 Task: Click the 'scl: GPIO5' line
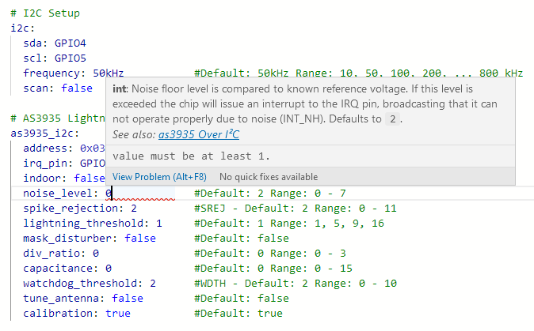pos(55,58)
